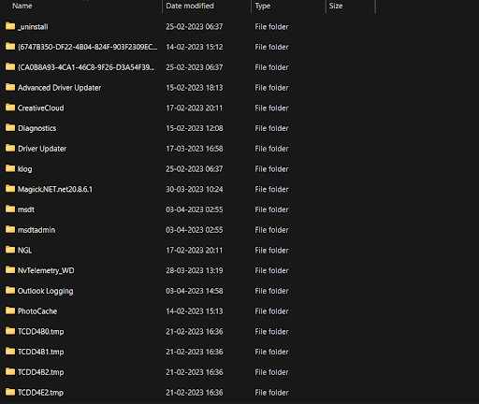Click File folder type in NGL row
Image resolution: width=479 pixels, height=404 pixels.
coord(271,251)
